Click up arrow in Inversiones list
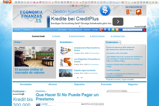159x106 pixels. tap(78, 78)
